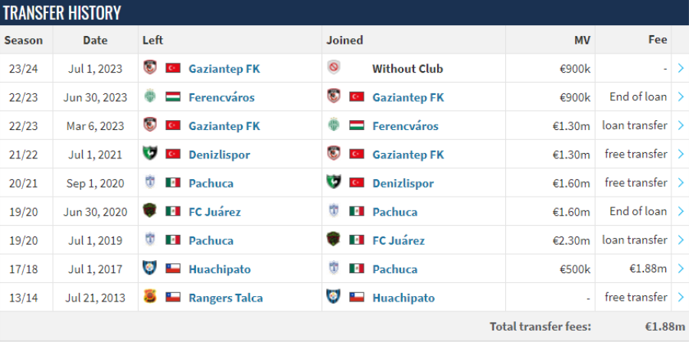
Task: Click Chilean flag next to Rangers Talca
Action: click(173, 297)
